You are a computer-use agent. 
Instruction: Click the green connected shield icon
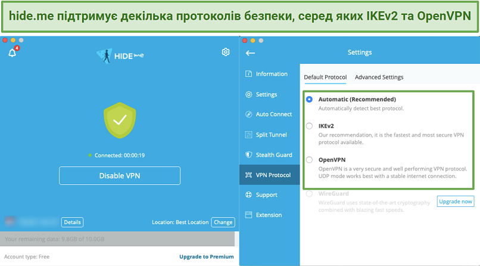(x=120, y=120)
